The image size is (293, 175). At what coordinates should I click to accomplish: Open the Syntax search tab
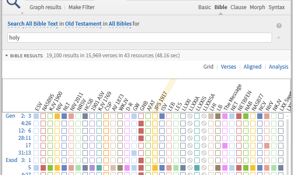point(276,7)
